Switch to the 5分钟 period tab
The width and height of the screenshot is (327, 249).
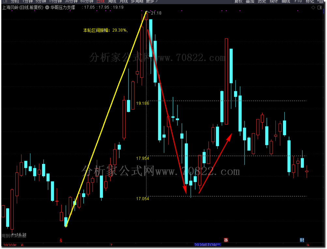point(41,1)
